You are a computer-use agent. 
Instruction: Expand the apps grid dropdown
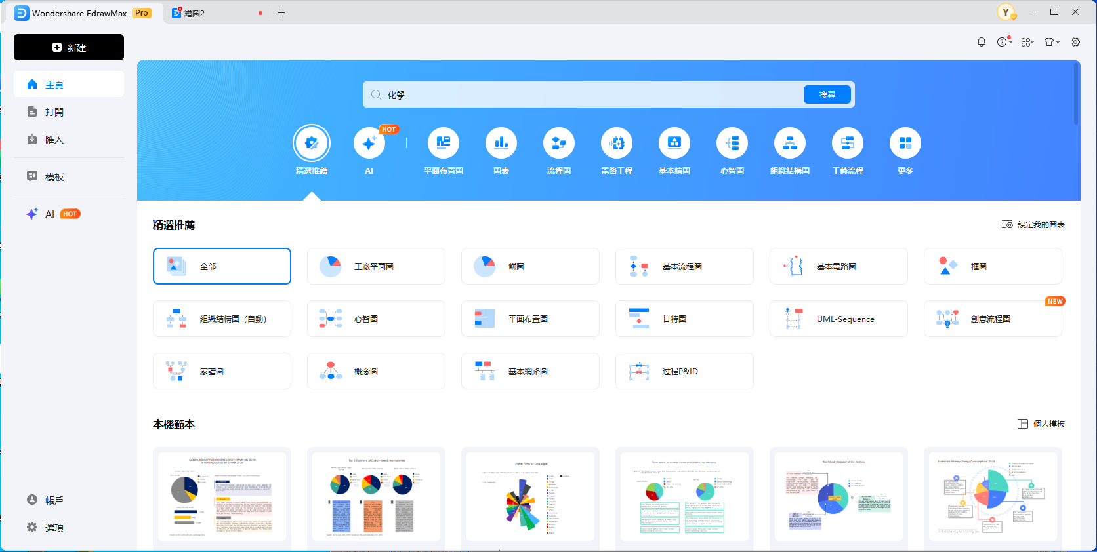pos(1027,42)
